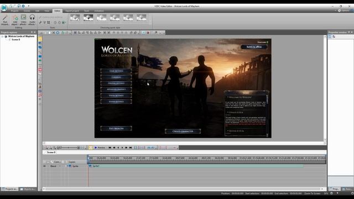Click the timeline ruler at 21:47.200
The image size is (354, 199).
point(140,158)
